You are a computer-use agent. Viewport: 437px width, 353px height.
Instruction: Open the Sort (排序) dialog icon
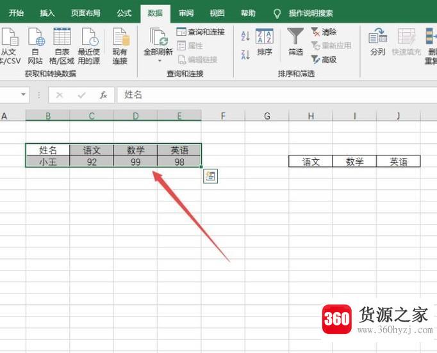(264, 36)
